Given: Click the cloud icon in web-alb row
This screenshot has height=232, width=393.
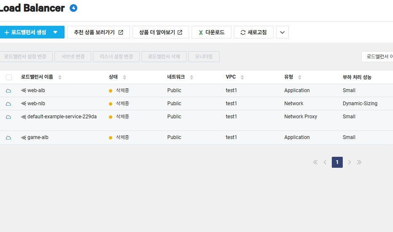Looking at the screenshot, I should coord(8,90).
